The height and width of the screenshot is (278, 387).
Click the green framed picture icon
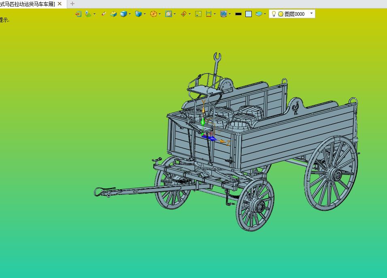pos(198,14)
